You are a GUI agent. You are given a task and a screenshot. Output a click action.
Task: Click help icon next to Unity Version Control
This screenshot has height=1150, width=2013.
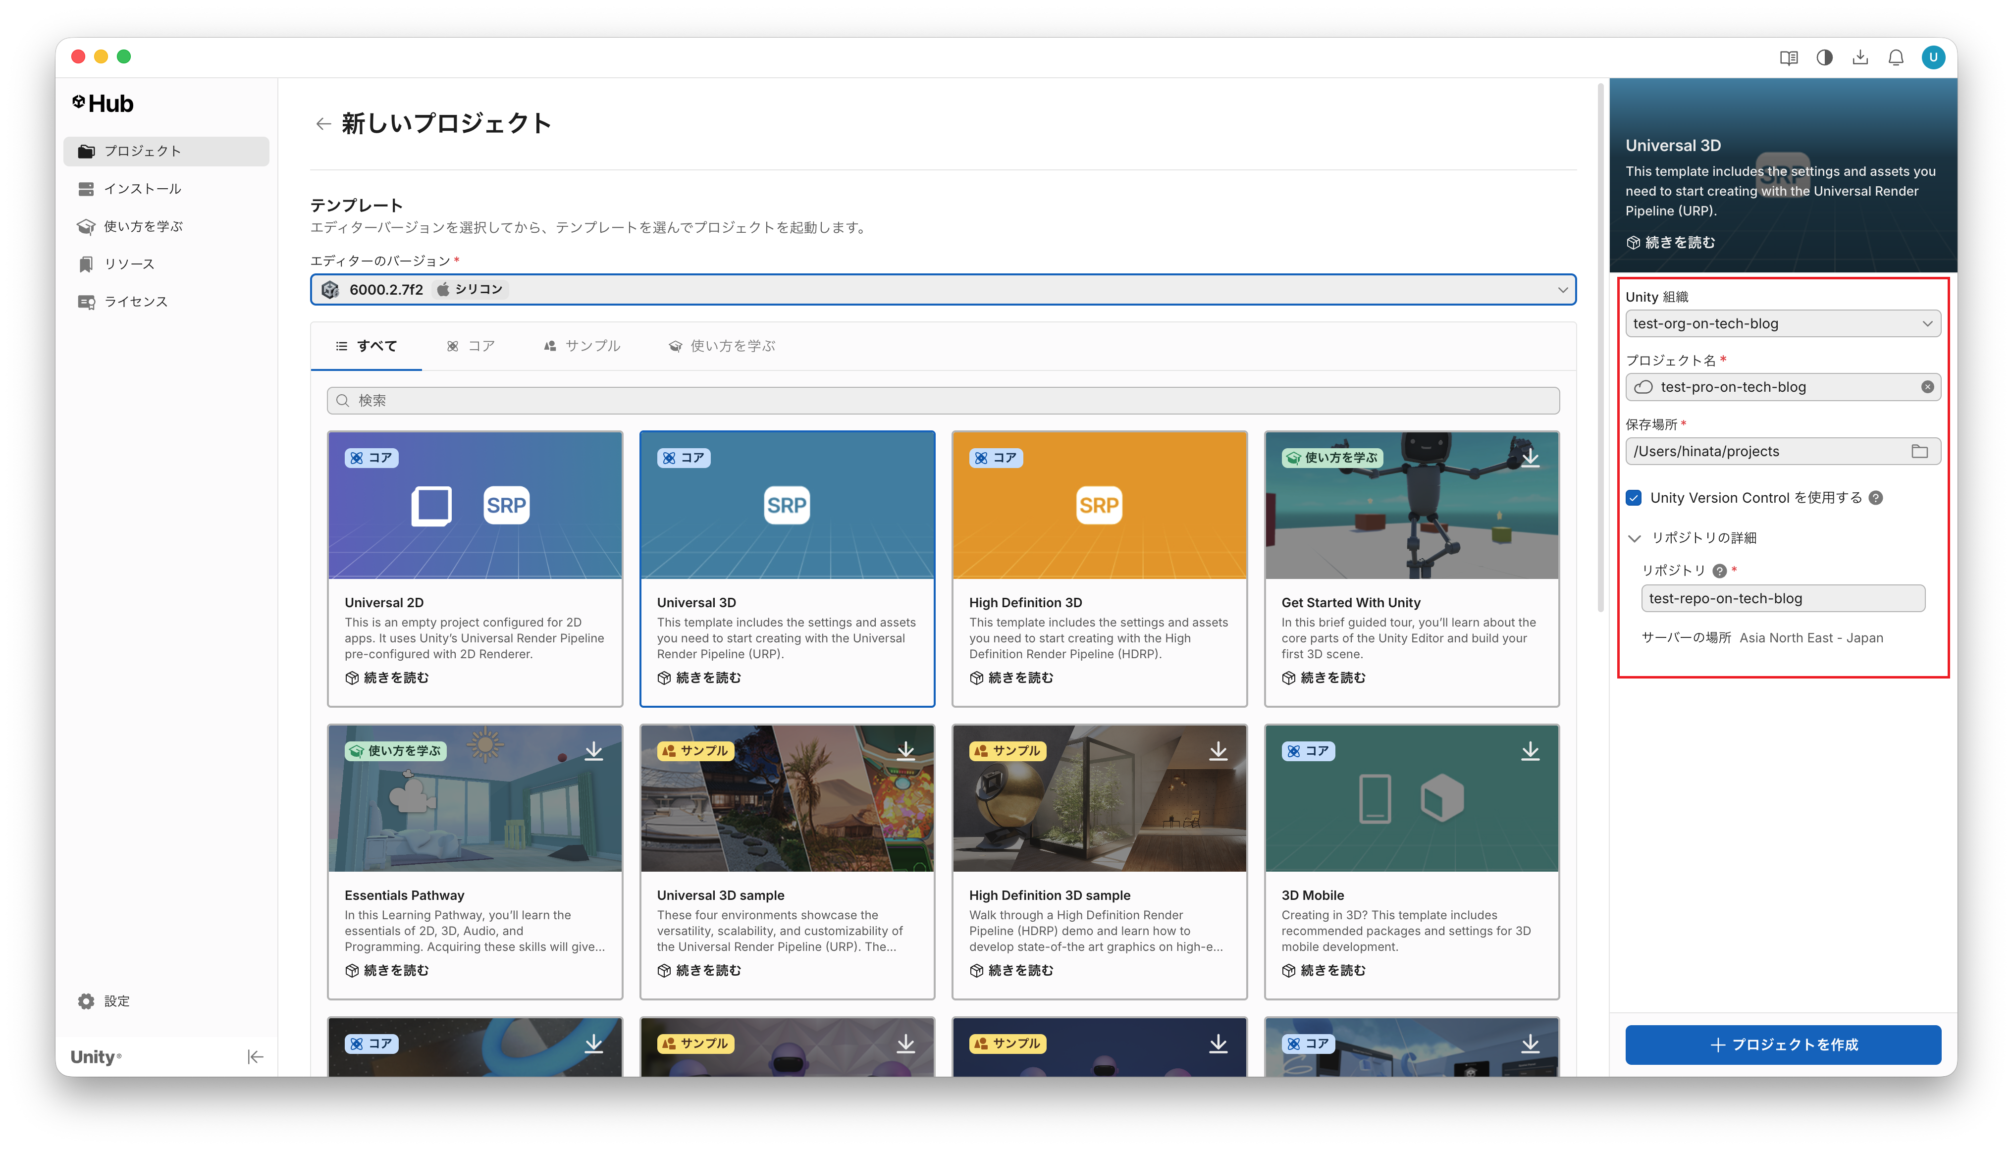pos(1876,498)
